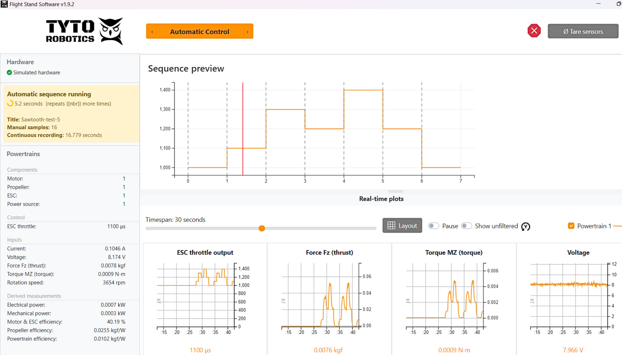This screenshot has width=622, height=355.
Task: Click the Timespan slider handle
Action: coord(262,228)
